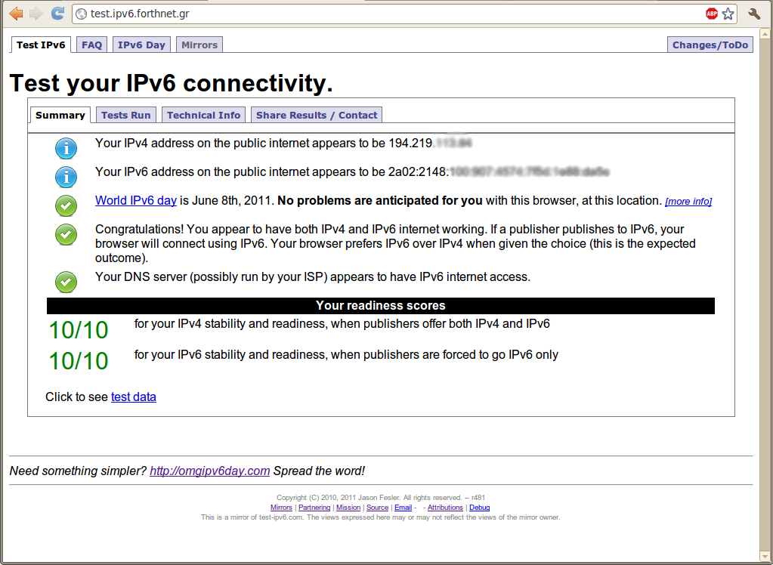Viewport: 773px width, 565px height.
Task: Open the Share Results / Contact tab
Action: [x=317, y=116]
